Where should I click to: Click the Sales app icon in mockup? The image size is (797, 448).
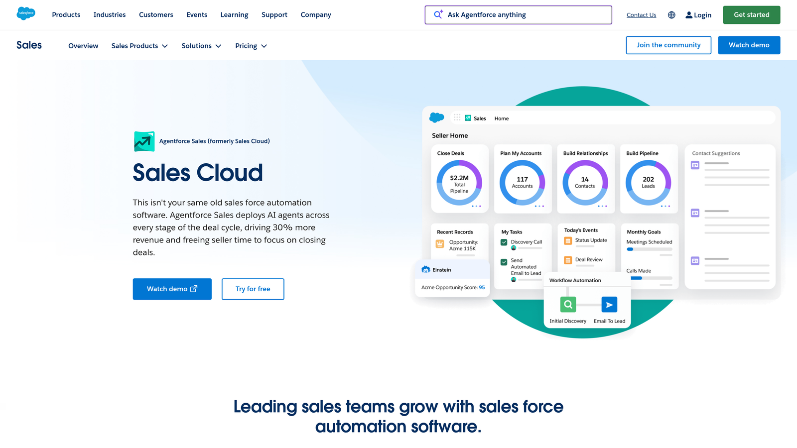(x=468, y=118)
